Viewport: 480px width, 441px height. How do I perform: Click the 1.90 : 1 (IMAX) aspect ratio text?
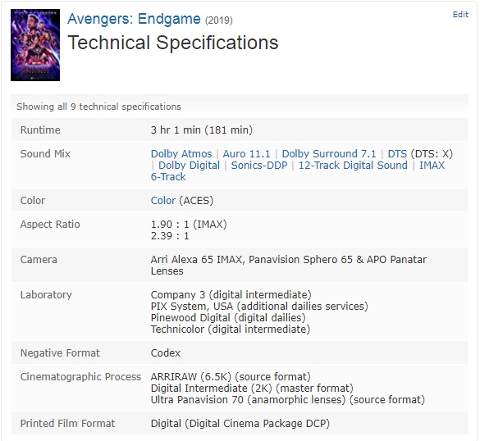pos(189,224)
